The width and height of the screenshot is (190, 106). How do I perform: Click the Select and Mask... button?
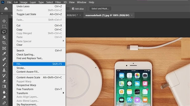[100, 9]
